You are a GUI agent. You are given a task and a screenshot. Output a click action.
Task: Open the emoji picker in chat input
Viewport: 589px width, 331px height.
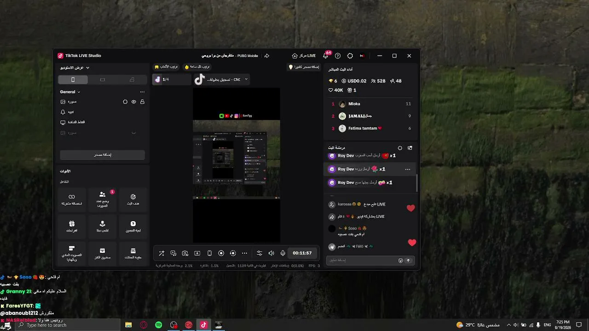(400, 260)
